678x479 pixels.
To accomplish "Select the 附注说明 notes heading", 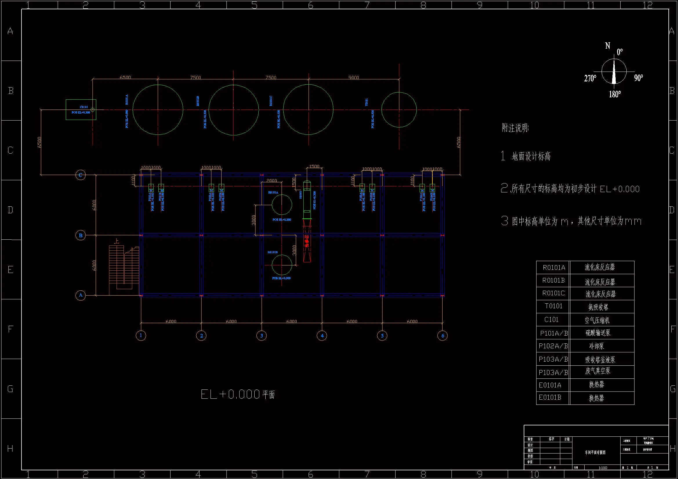I will (515, 128).
